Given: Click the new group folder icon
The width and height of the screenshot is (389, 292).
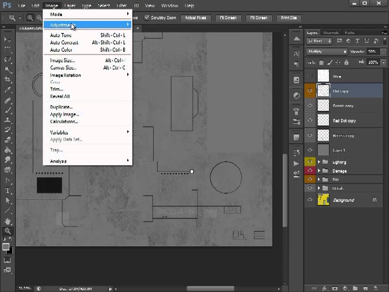Looking at the screenshot, I should (355, 288).
